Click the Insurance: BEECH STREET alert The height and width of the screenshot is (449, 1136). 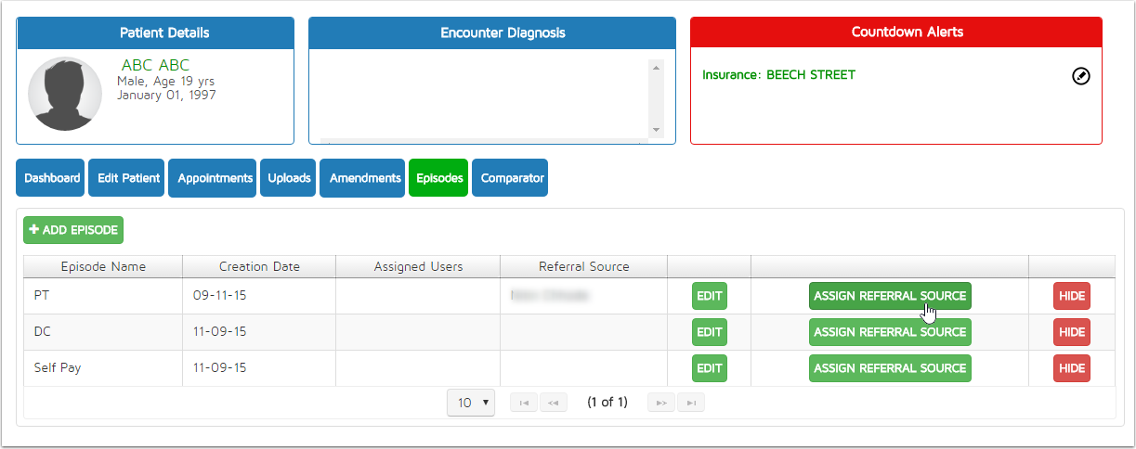pyautogui.click(x=778, y=75)
